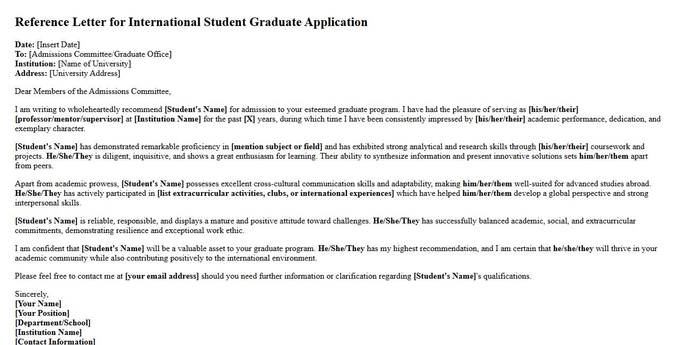Select the [Name of University] placeholder

pos(94,64)
